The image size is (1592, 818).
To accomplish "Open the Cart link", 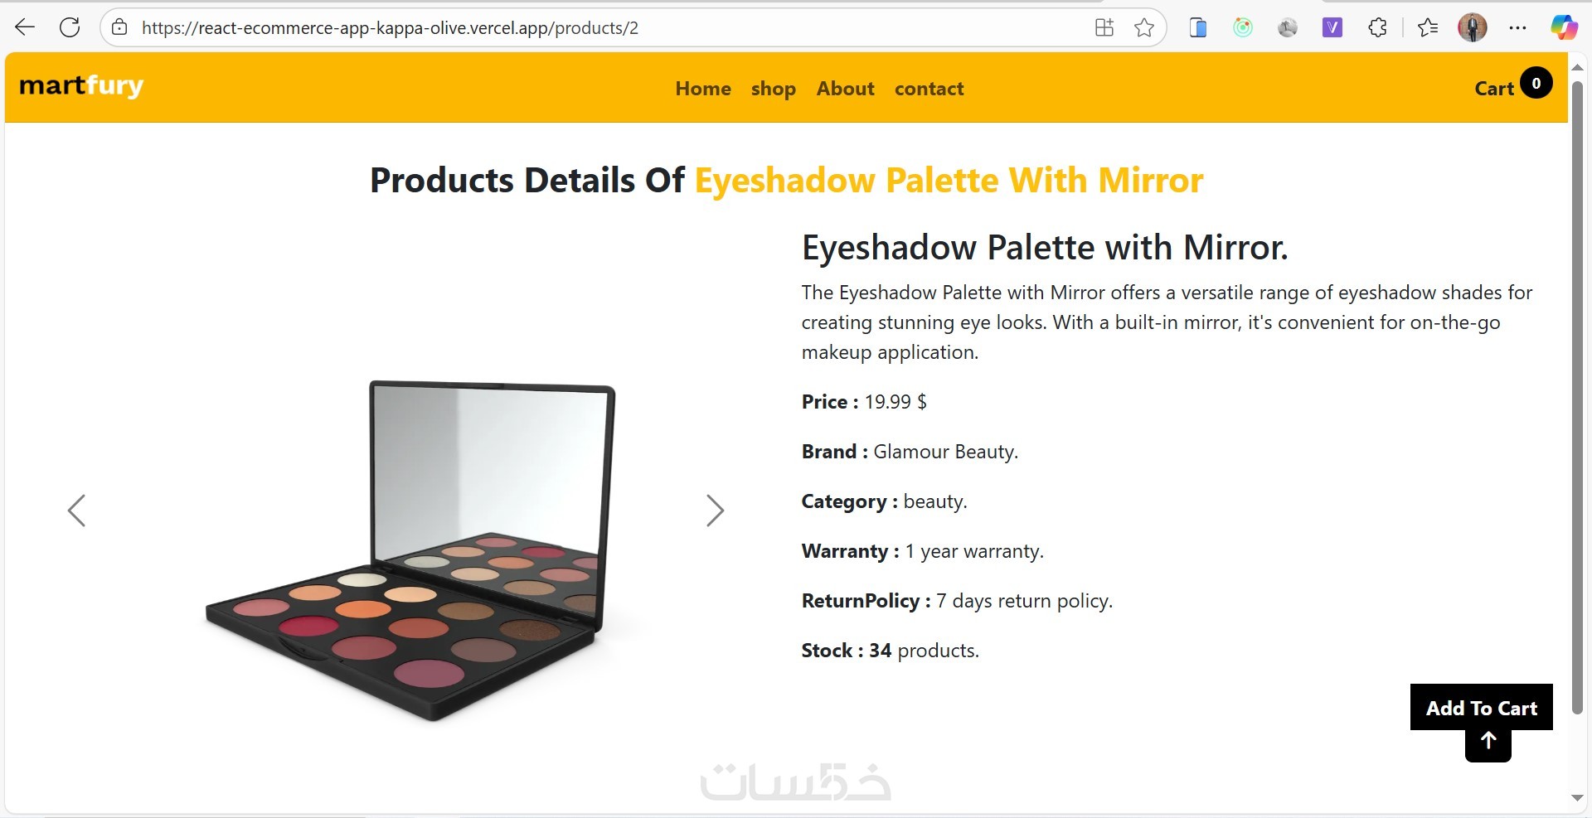I will point(1494,89).
